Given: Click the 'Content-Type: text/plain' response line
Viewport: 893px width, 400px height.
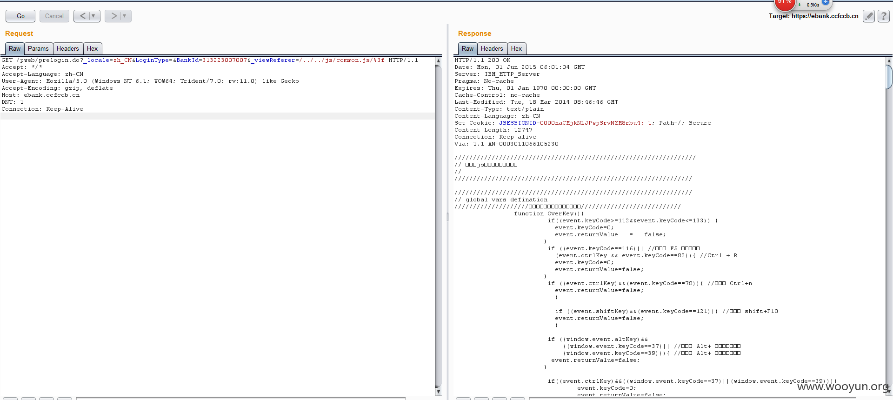Looking at the screenshot, I should click(499, 109).
